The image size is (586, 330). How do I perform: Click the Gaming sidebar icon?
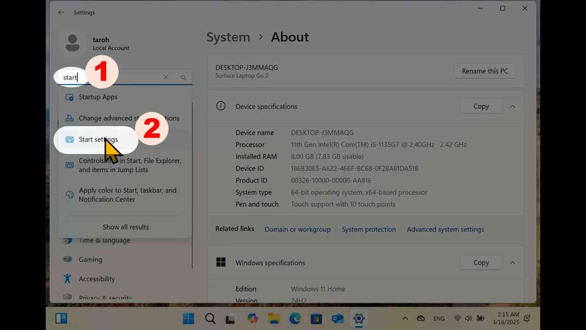(x=68, y=259)
